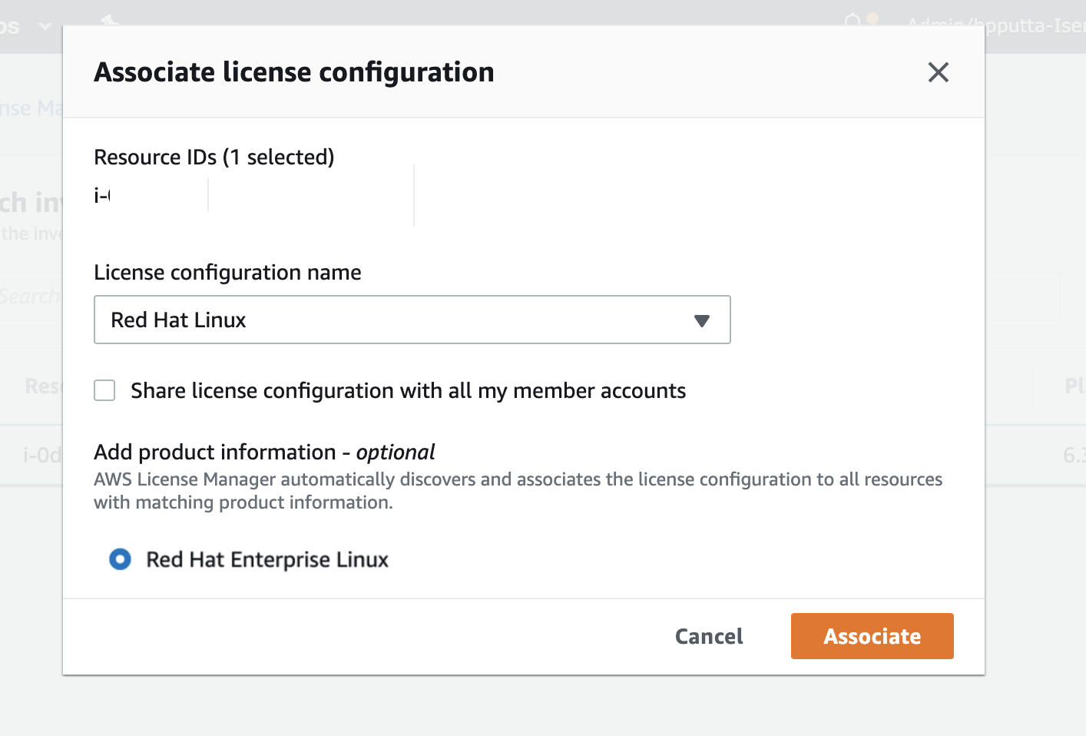This screenshot has width=1086, height=736.
Task: Click the orange Associate button
Action: click(x=872, y=636)
